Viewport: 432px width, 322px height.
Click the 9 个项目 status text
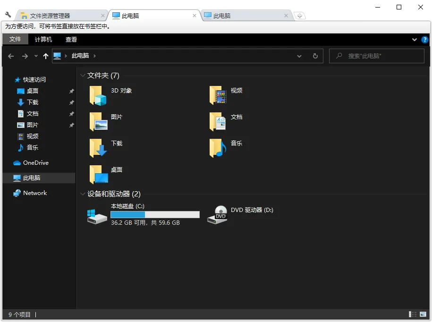coord(19,314)
